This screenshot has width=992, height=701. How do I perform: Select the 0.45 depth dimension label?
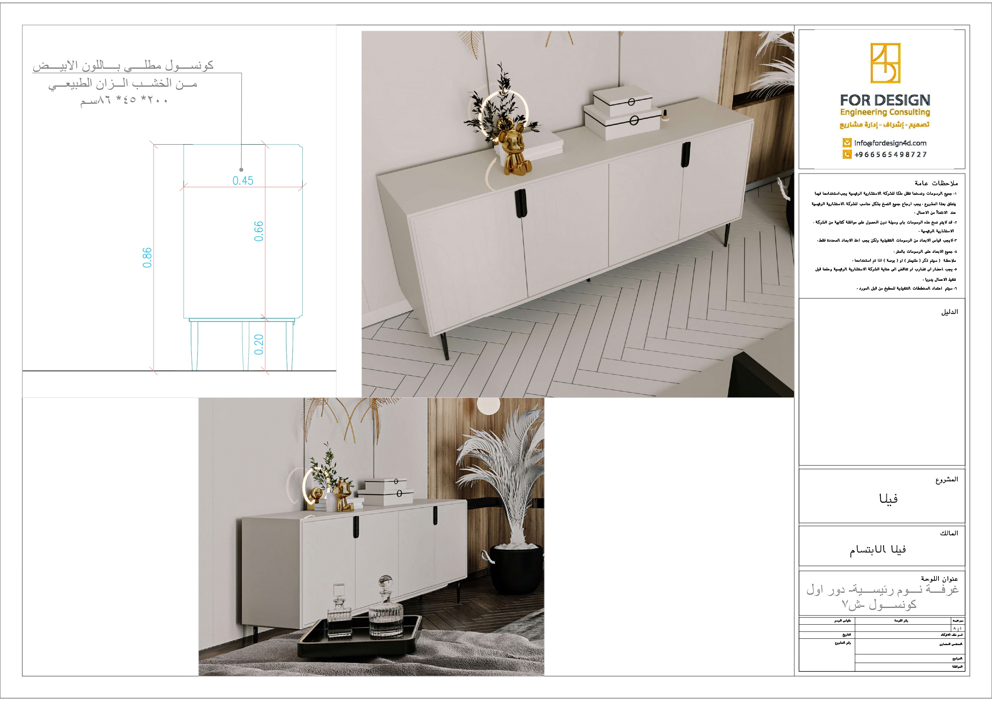[243, 181]
